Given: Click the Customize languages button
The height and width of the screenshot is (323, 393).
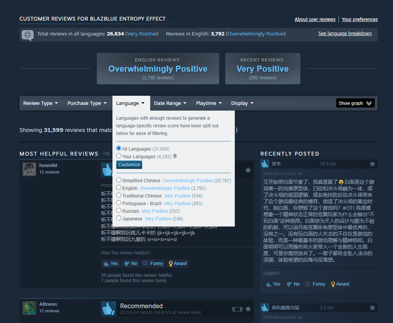Looking at the screenshot, I should click(x=129, y=164).
